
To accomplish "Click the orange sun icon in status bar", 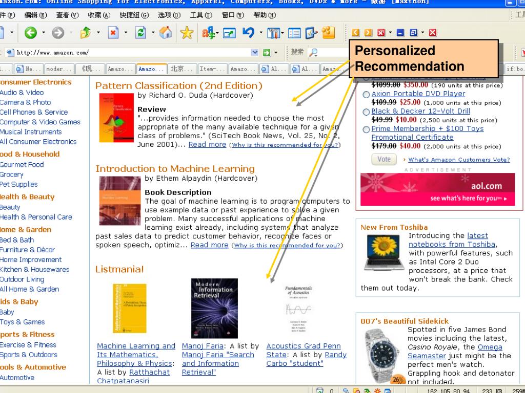I will click(x=377, y=390).
